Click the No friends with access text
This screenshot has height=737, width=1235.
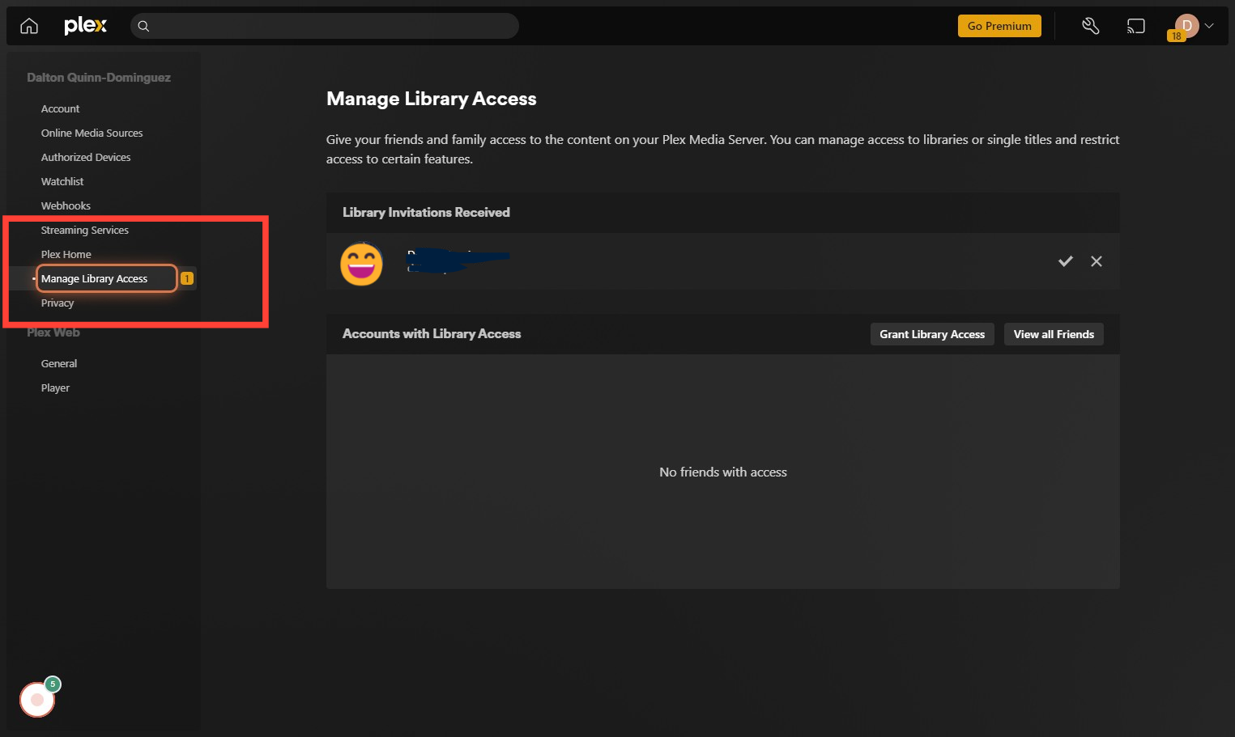[723, 472]
